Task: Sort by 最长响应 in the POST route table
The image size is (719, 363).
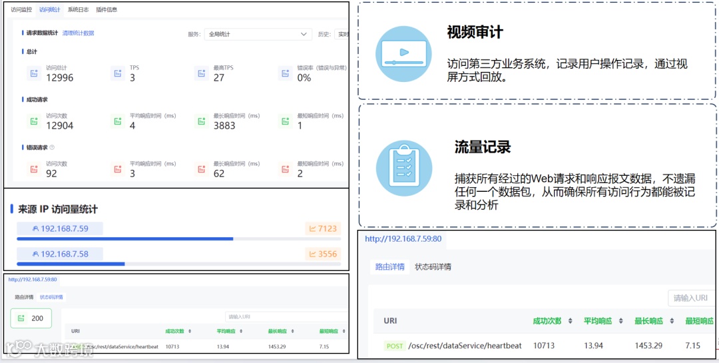Action: 672,321
